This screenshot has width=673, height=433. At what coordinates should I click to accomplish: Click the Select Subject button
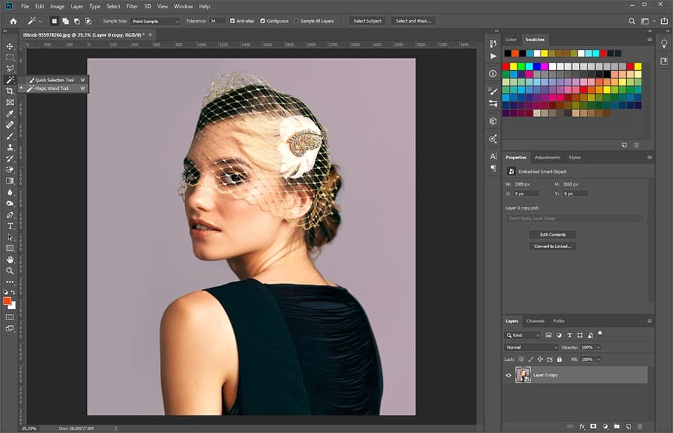click(367, 21)
